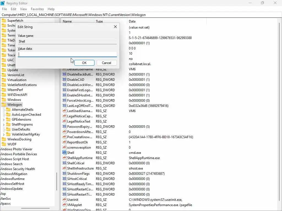Click the DisableLockWor... DWORD icon
282x211 pixels.
pyautogui.click(x=64, y=85)
